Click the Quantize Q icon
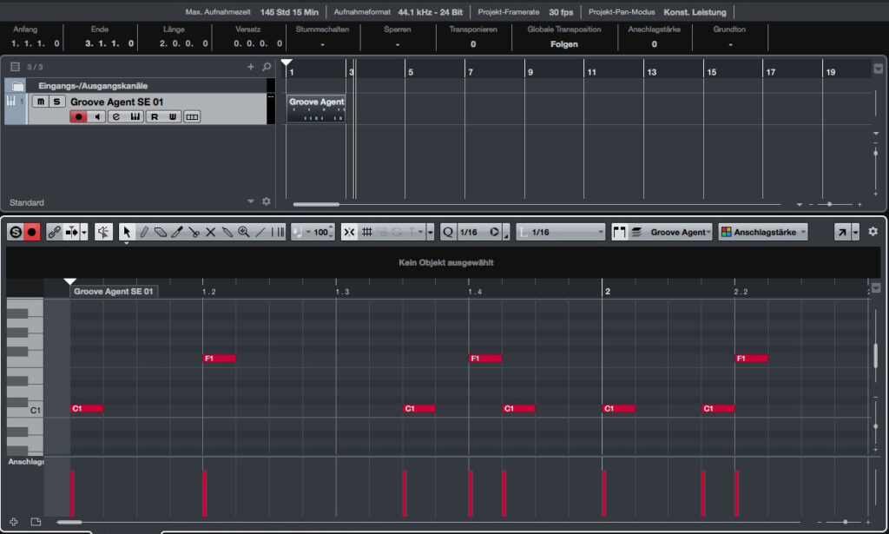Viewport: 889px width, 534px height. (448, 232)
